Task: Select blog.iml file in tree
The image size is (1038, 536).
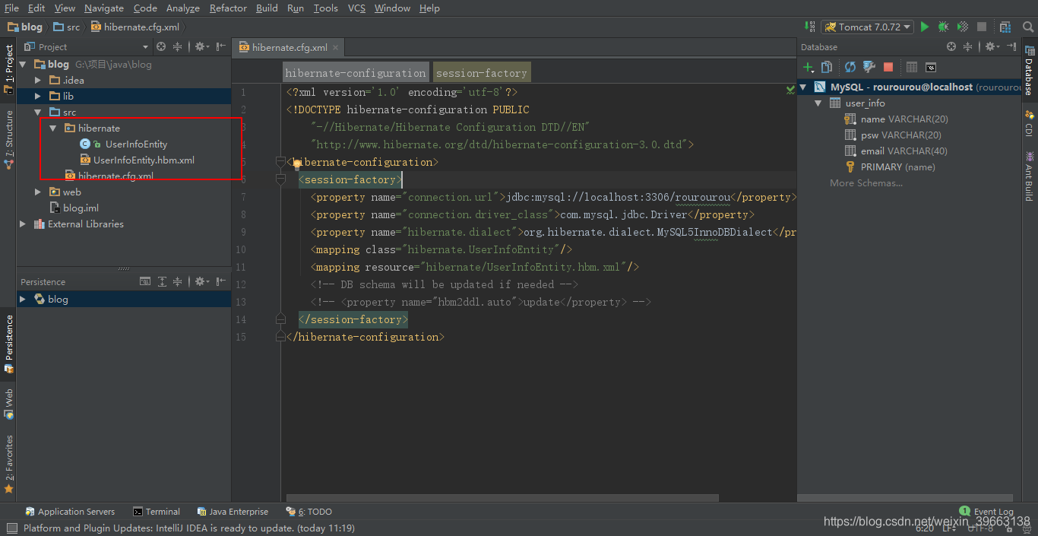Action: (81, 208)
